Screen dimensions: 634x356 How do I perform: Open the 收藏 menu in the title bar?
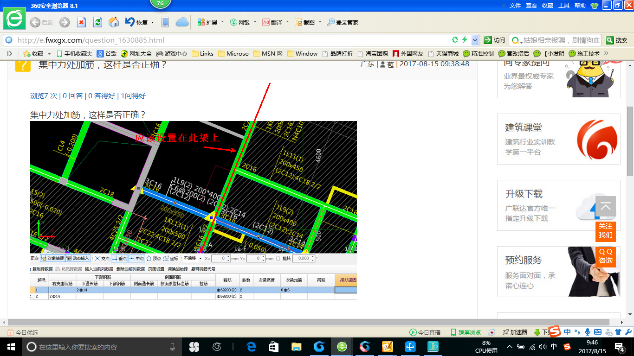pos(548,6)
